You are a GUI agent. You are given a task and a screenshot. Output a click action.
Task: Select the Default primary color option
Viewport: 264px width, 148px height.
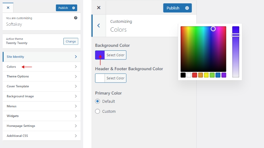click(98, 101)
